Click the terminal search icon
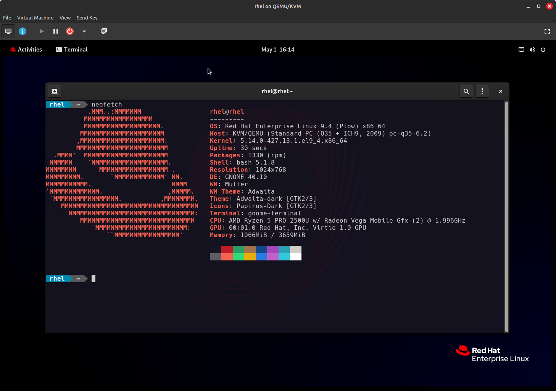The width and height of the screenshot is (556, 391). point(466,91)
